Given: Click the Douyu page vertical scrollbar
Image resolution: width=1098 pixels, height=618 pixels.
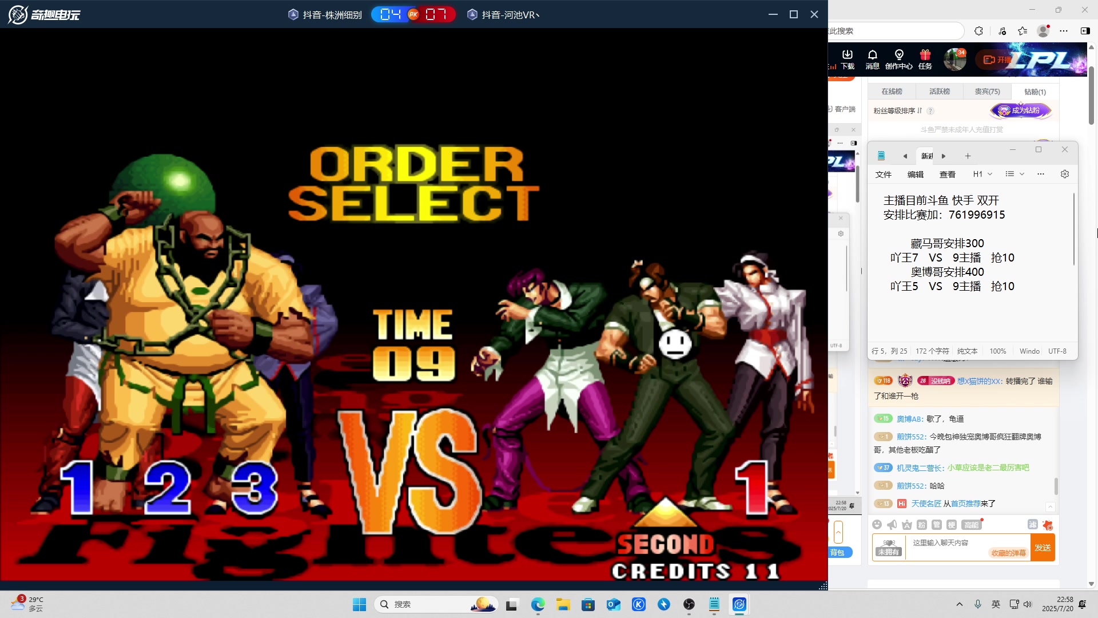Looking at the screenshot, I should [1091, 96].
